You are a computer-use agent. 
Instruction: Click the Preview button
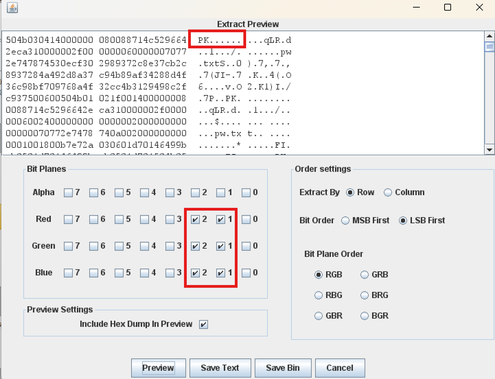click(x=159, y=368)
